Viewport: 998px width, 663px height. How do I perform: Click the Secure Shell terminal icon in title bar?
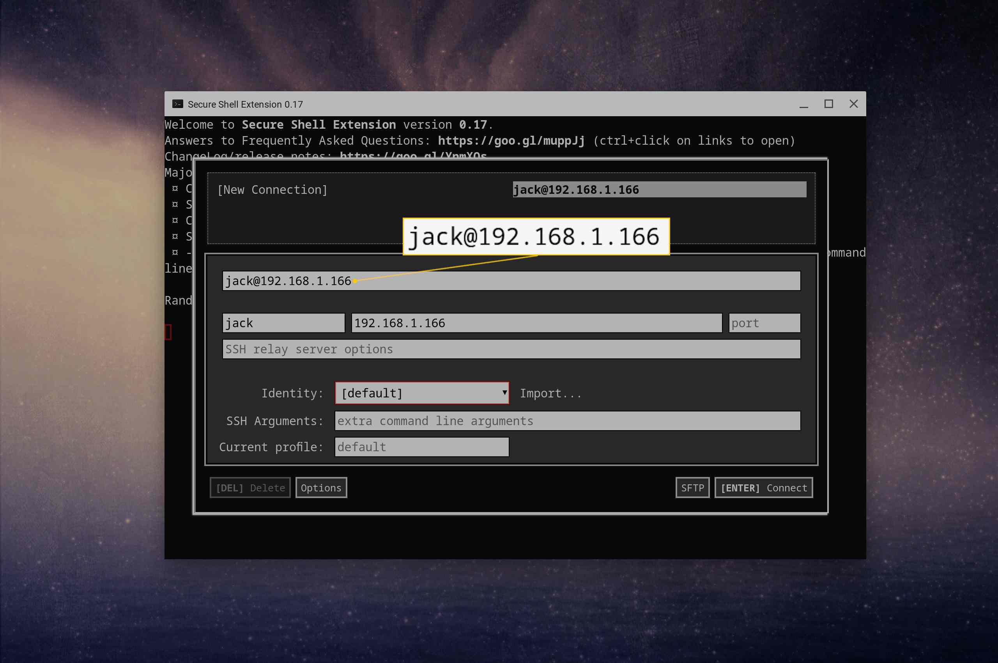tap(177, 104)
